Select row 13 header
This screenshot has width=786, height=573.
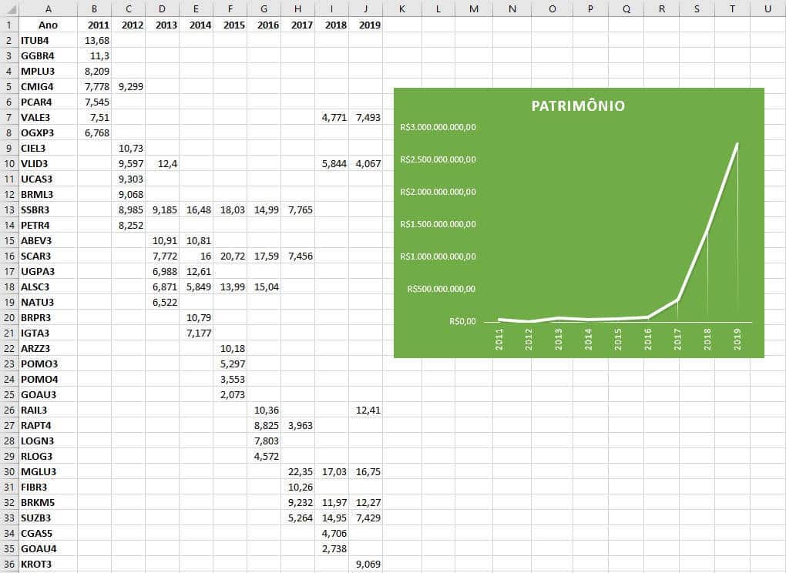pos(9,209)
